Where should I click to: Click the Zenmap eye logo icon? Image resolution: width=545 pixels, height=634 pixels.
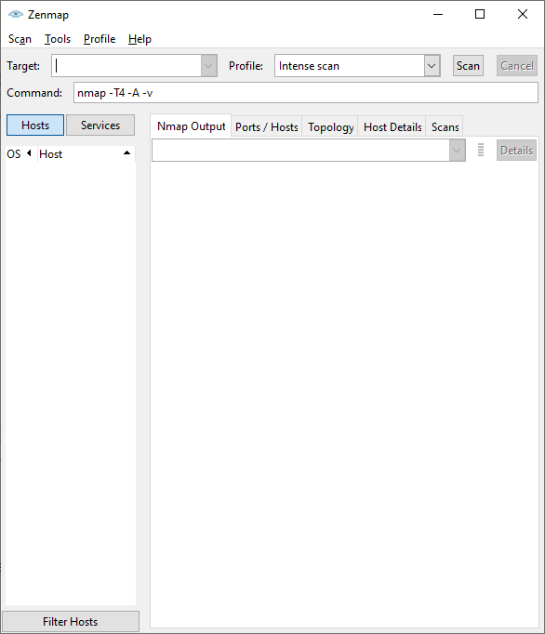pos(16,15)
